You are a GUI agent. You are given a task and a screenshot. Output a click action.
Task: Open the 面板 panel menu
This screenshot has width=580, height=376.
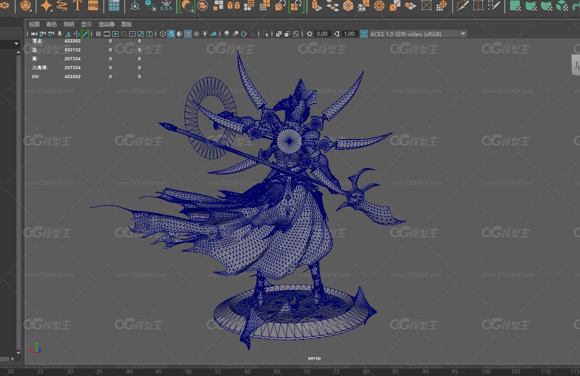[127, 25]
